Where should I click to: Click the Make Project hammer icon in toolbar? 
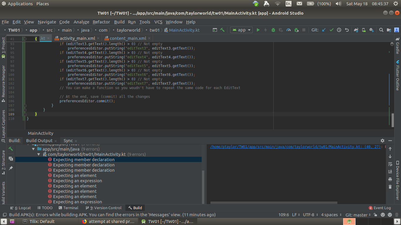coord(223,30)
